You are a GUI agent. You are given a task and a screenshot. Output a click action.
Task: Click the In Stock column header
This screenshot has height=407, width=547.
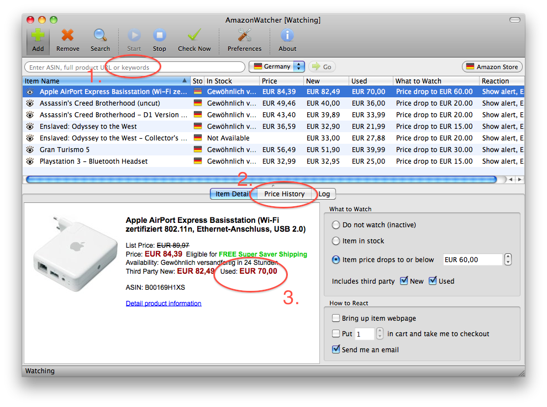pyautogui.click(x=232, y=81)
